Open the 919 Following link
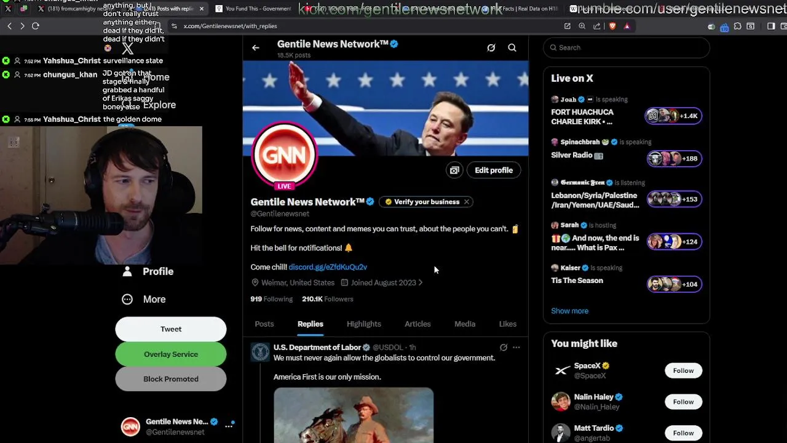Screen dimensions: 787x443 pos(272,299)
